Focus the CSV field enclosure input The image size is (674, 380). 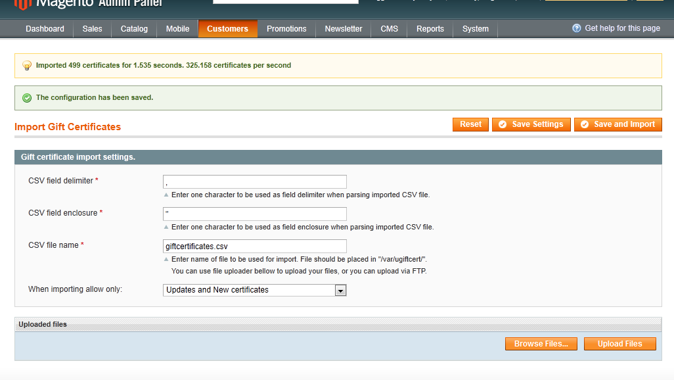pos(254,214)
